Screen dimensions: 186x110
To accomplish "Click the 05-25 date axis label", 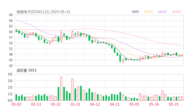I will [174, 104].
